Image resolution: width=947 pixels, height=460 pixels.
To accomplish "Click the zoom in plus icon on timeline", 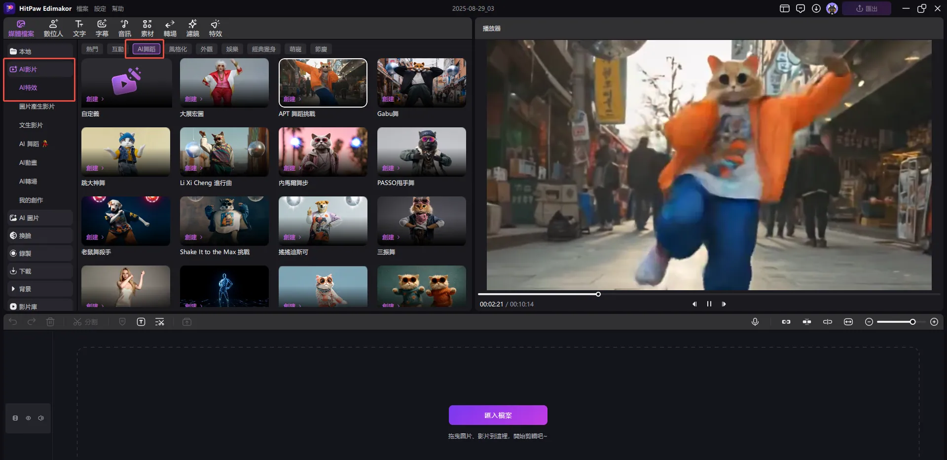I will click(x=934, y=322).
